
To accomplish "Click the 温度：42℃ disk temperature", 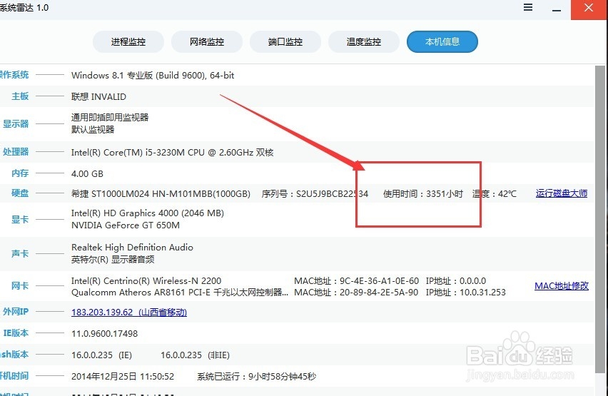I will pyautogui.click(x=495, y=193).
